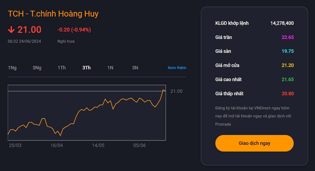Viewport: 315px width, 171px height.
Task: Click the floor price Giá sàn value
Action: pyautogui.click(x=288, y=51)
